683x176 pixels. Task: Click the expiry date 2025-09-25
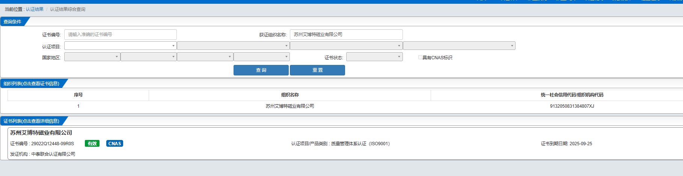pyautogui.click(x=580, y=144)
